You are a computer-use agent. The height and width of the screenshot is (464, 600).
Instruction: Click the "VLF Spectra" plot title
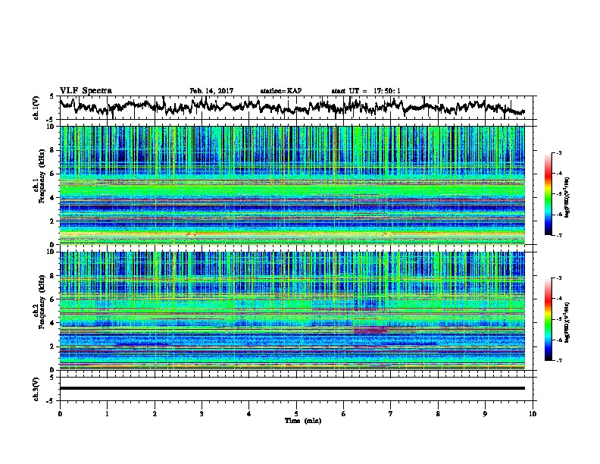pyautogui.click(x=86, y=90)
